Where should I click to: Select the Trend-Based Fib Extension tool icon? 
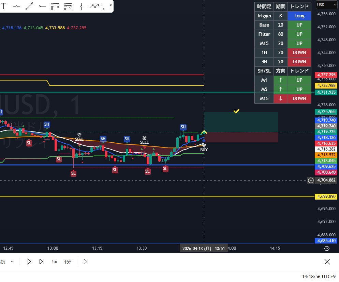[68, 6]
